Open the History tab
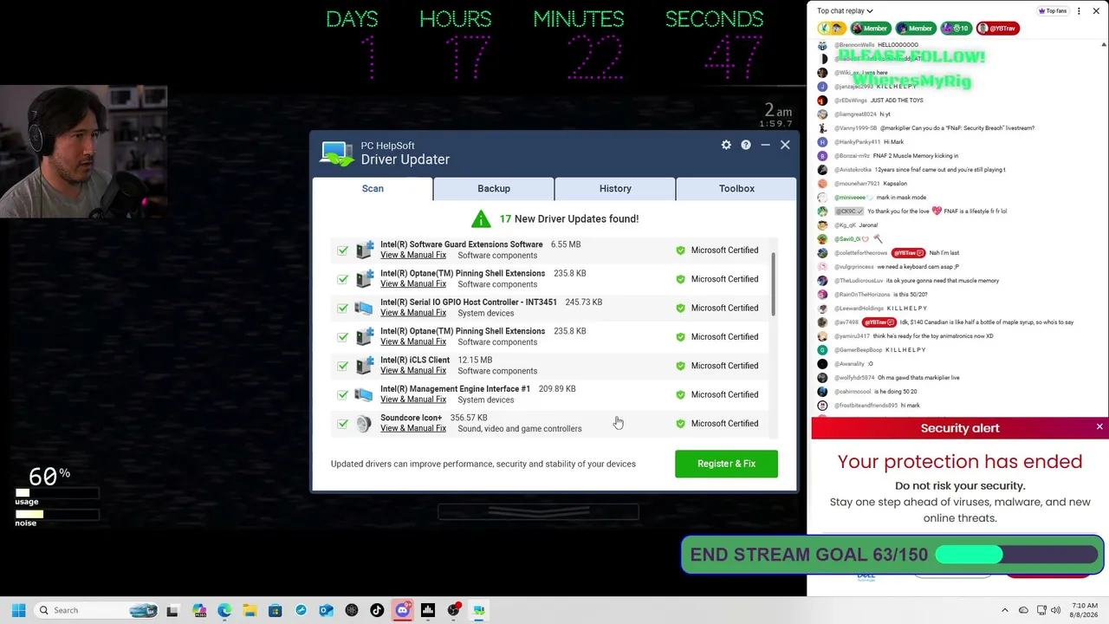This screenshot has height=624, width=1109. click(x=615, y=188)
